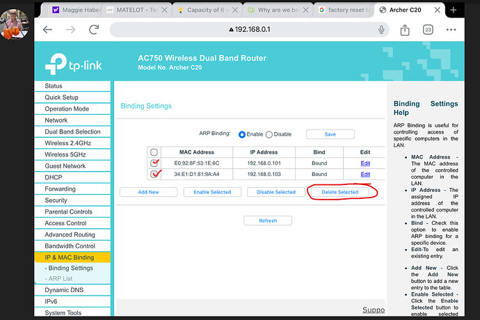Select the ARP Binding Disable radio

(x=269, y=134)
